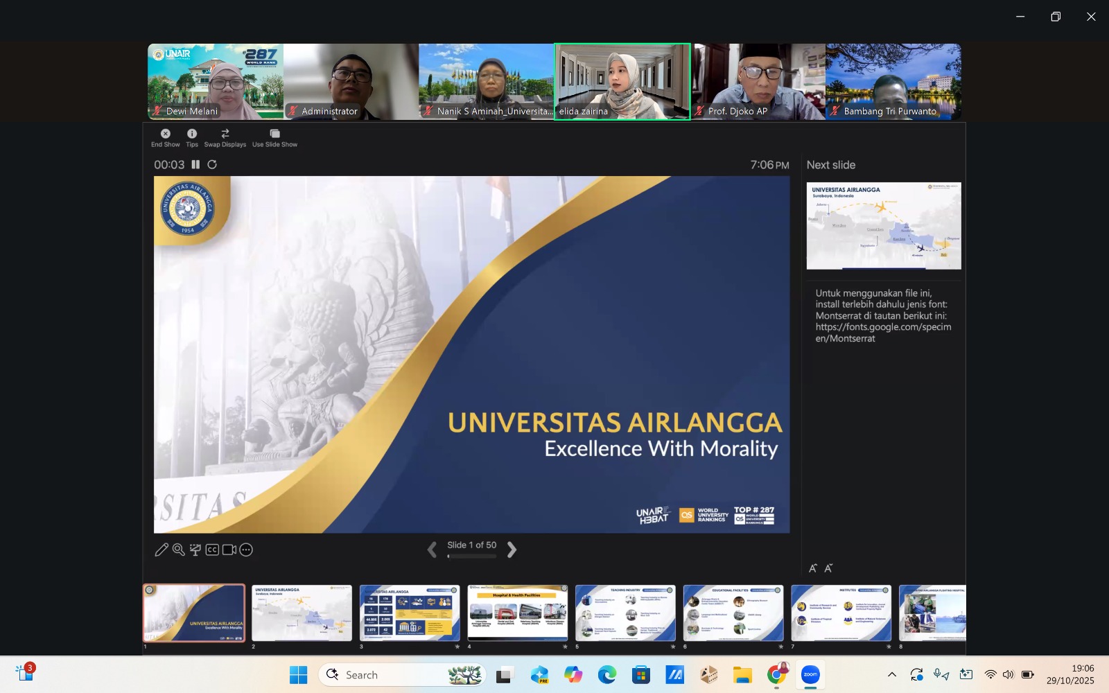Select the pen annotation tool
1109x693 pixels.
point(161,550)
